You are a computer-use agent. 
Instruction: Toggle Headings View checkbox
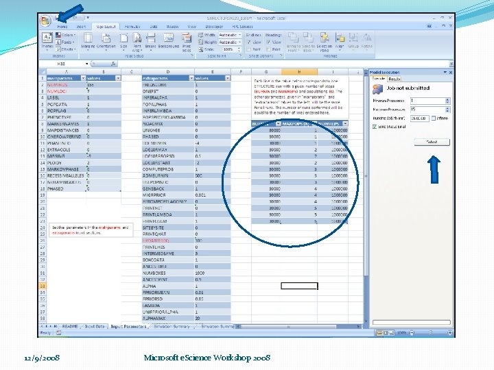tap(268, 42)
